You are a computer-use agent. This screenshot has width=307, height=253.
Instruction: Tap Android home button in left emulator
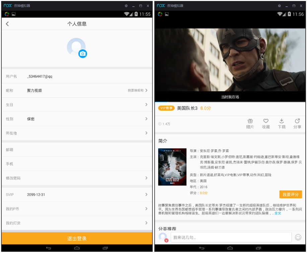77,248
